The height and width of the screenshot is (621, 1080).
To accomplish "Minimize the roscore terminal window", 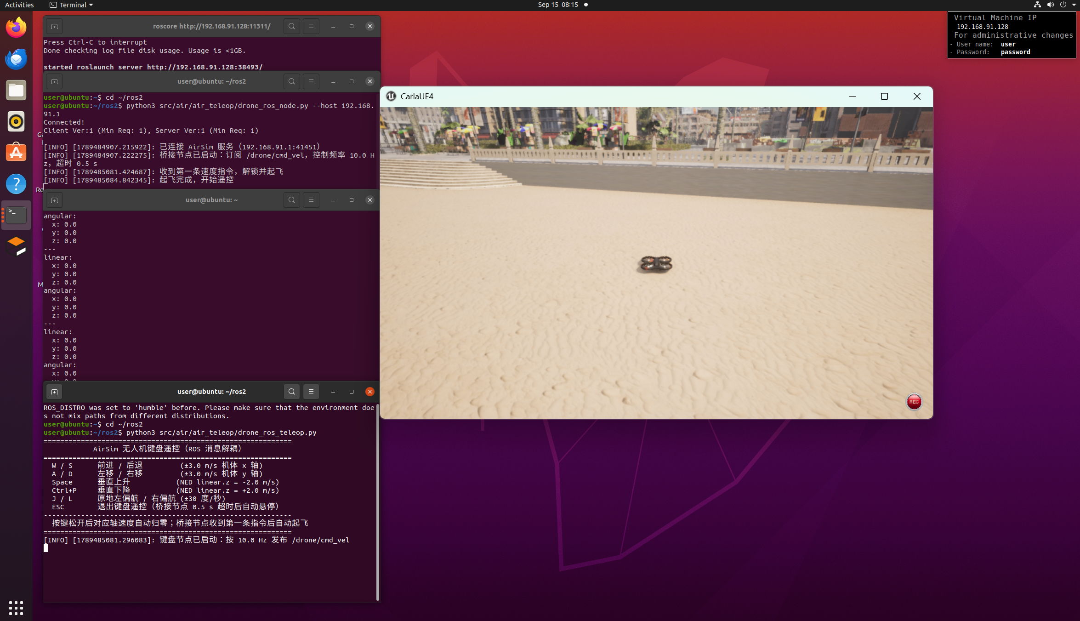I will pyautogui.click(x=333, y=26).
